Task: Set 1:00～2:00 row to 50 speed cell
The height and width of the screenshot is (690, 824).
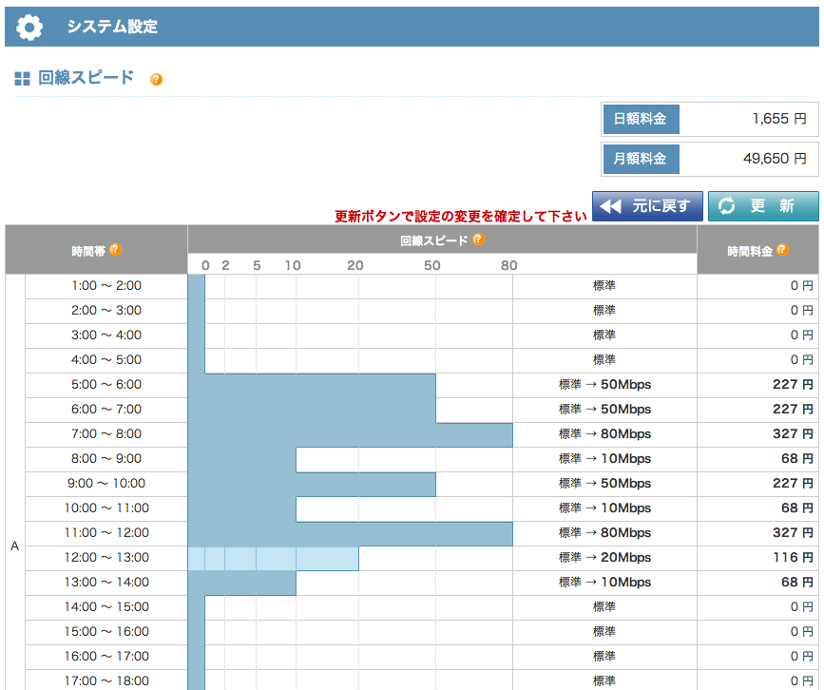Action: [397, 285]
